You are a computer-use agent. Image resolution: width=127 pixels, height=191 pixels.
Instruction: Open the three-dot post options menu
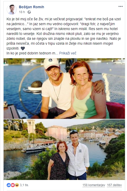(120, 6)
